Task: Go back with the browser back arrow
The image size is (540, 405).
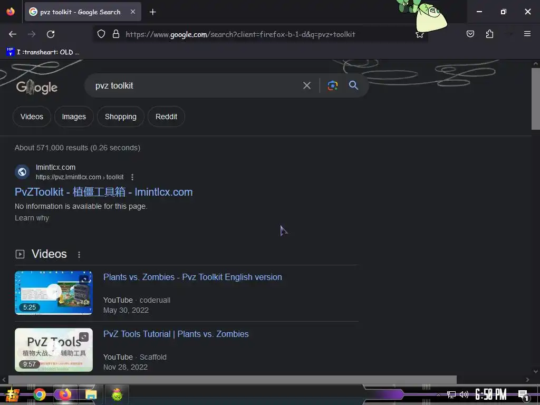Action: (x=13, y=34)
